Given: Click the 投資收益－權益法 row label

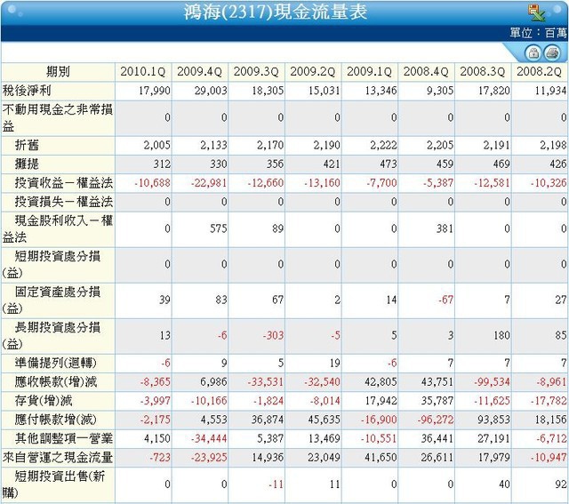Looking at the screenshot, I should tap(64, 183).
